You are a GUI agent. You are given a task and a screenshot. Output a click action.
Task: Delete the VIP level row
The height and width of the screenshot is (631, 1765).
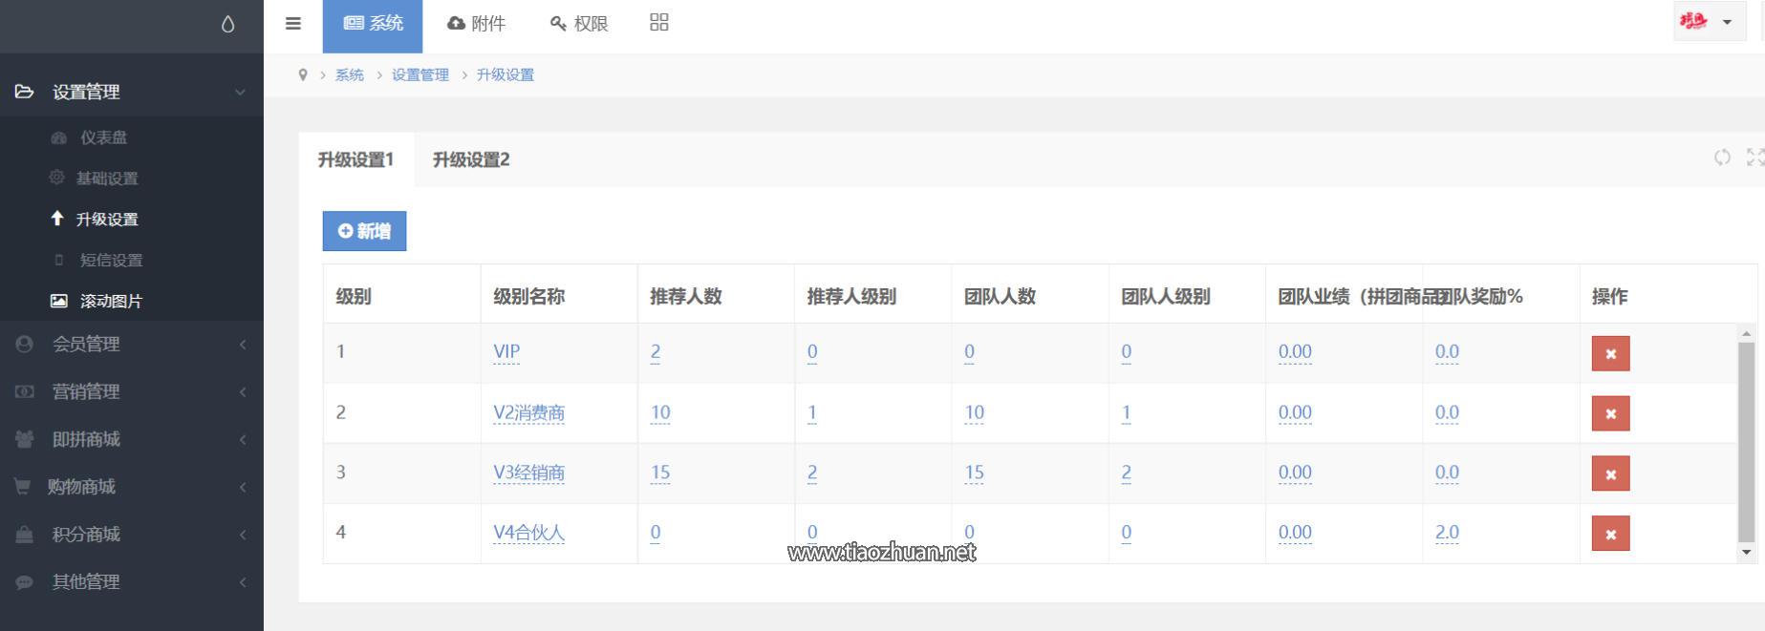coord(1610,353)
